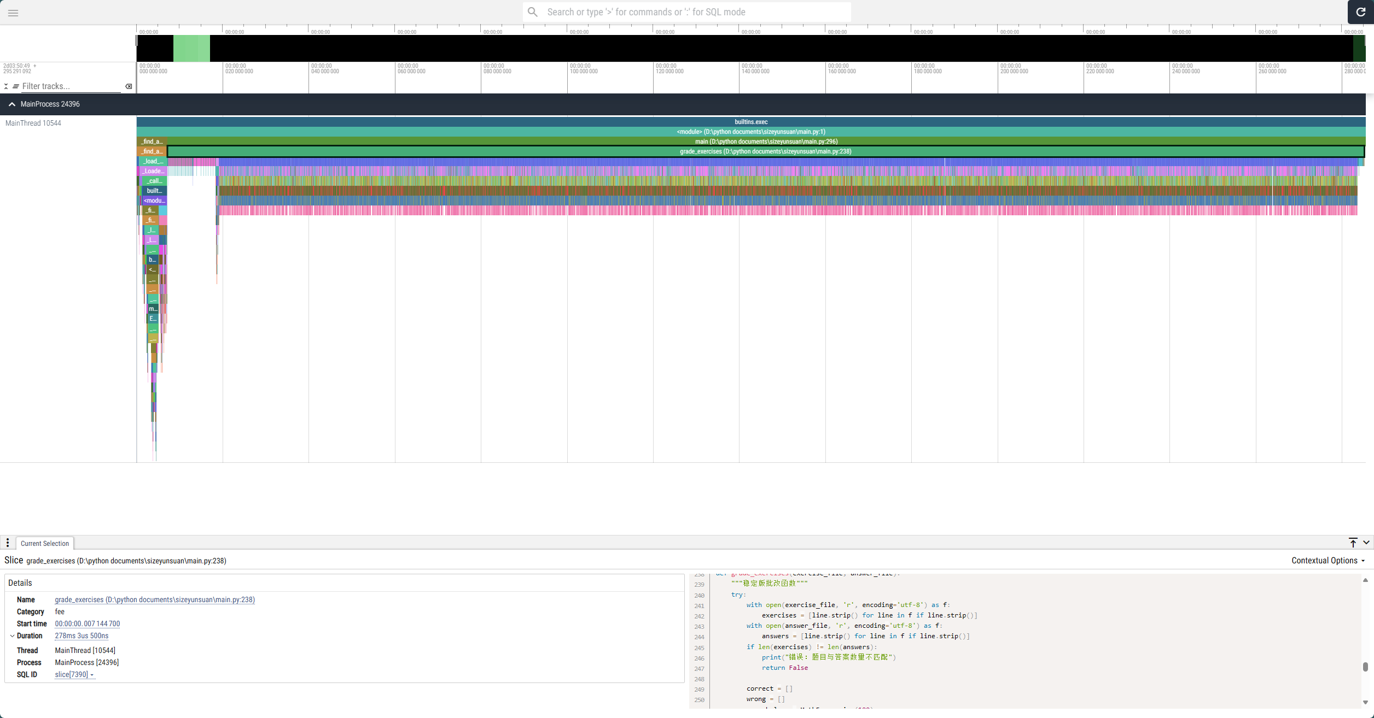The image size is (1374, 718).
Task: Focus the Filter tracks input field
Action: [70, 86]
